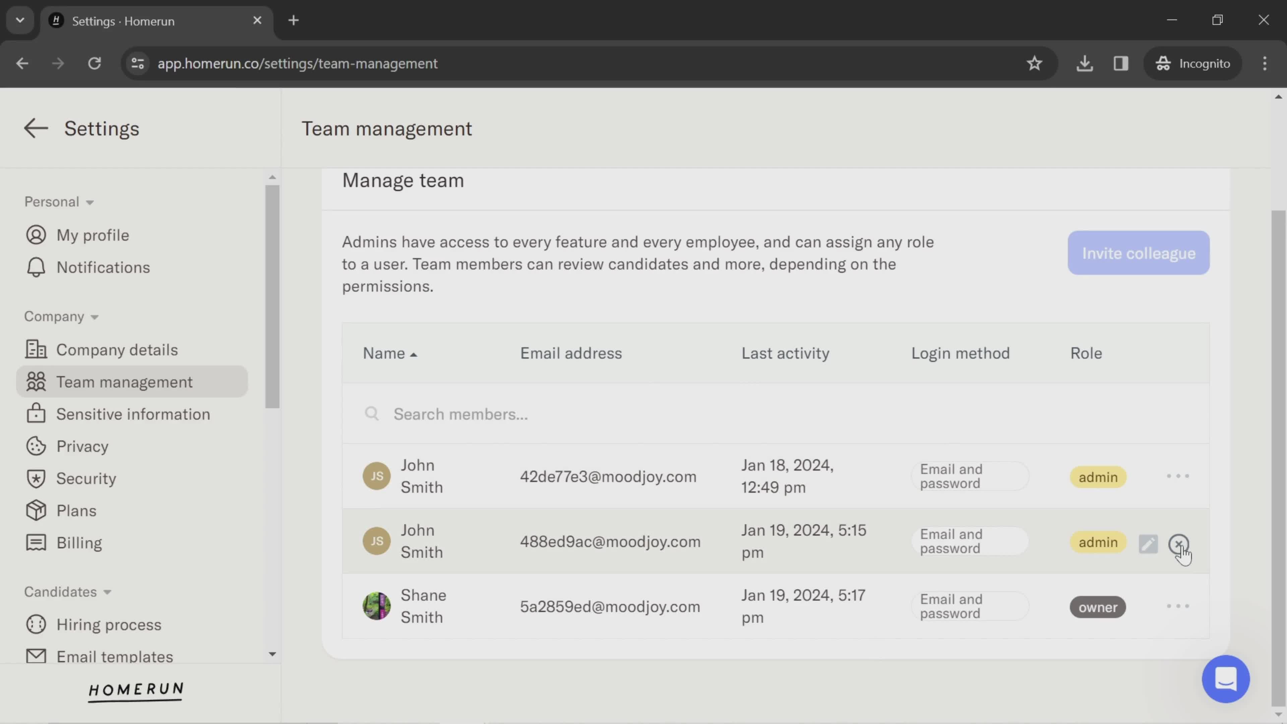Click admin badge for 488ed9ac@moodjoy.com

[x=1098, y=542]
